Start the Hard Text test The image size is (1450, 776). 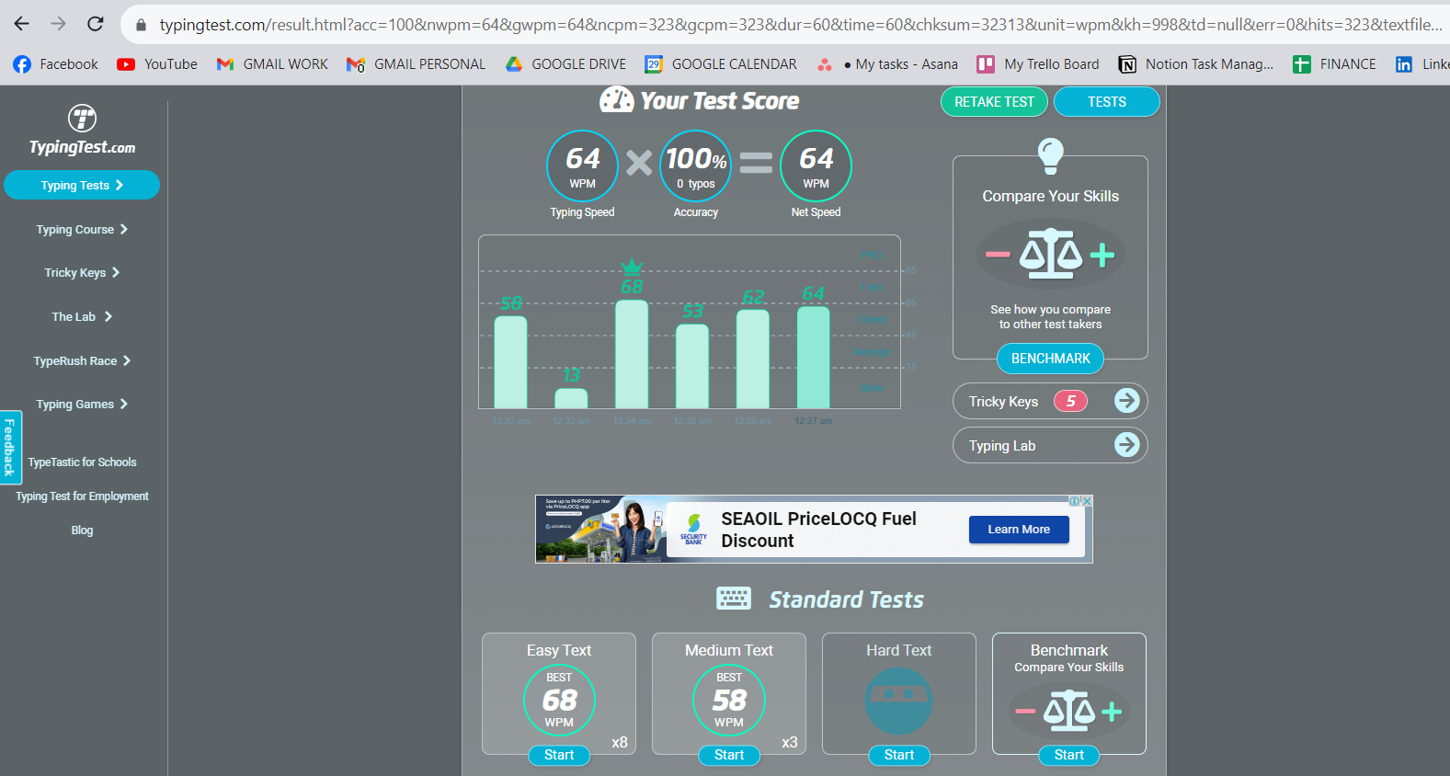pos(899,755)
